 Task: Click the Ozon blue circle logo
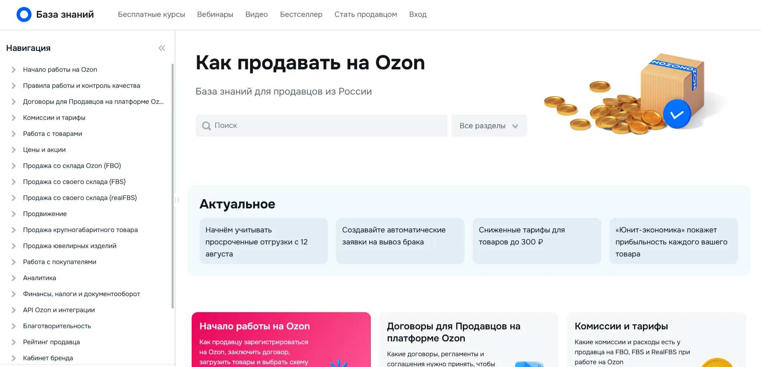tap(24, 14)
